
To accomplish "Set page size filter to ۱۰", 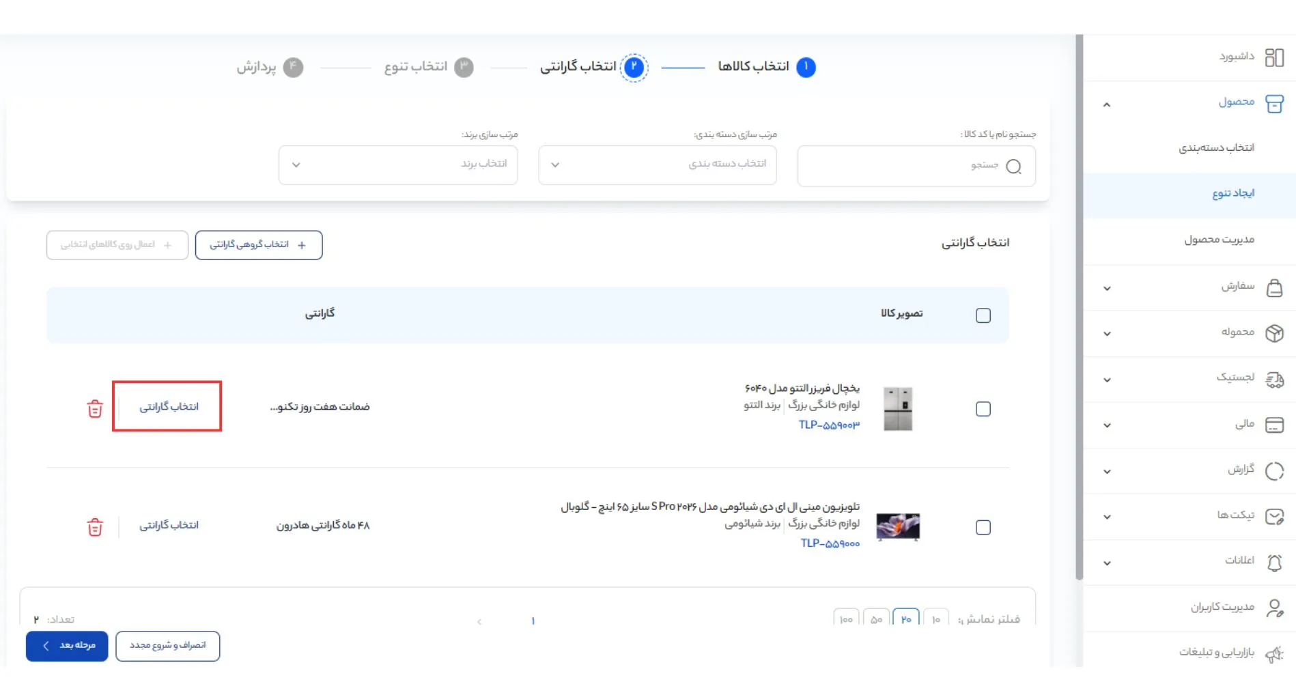I will [936, 618].
